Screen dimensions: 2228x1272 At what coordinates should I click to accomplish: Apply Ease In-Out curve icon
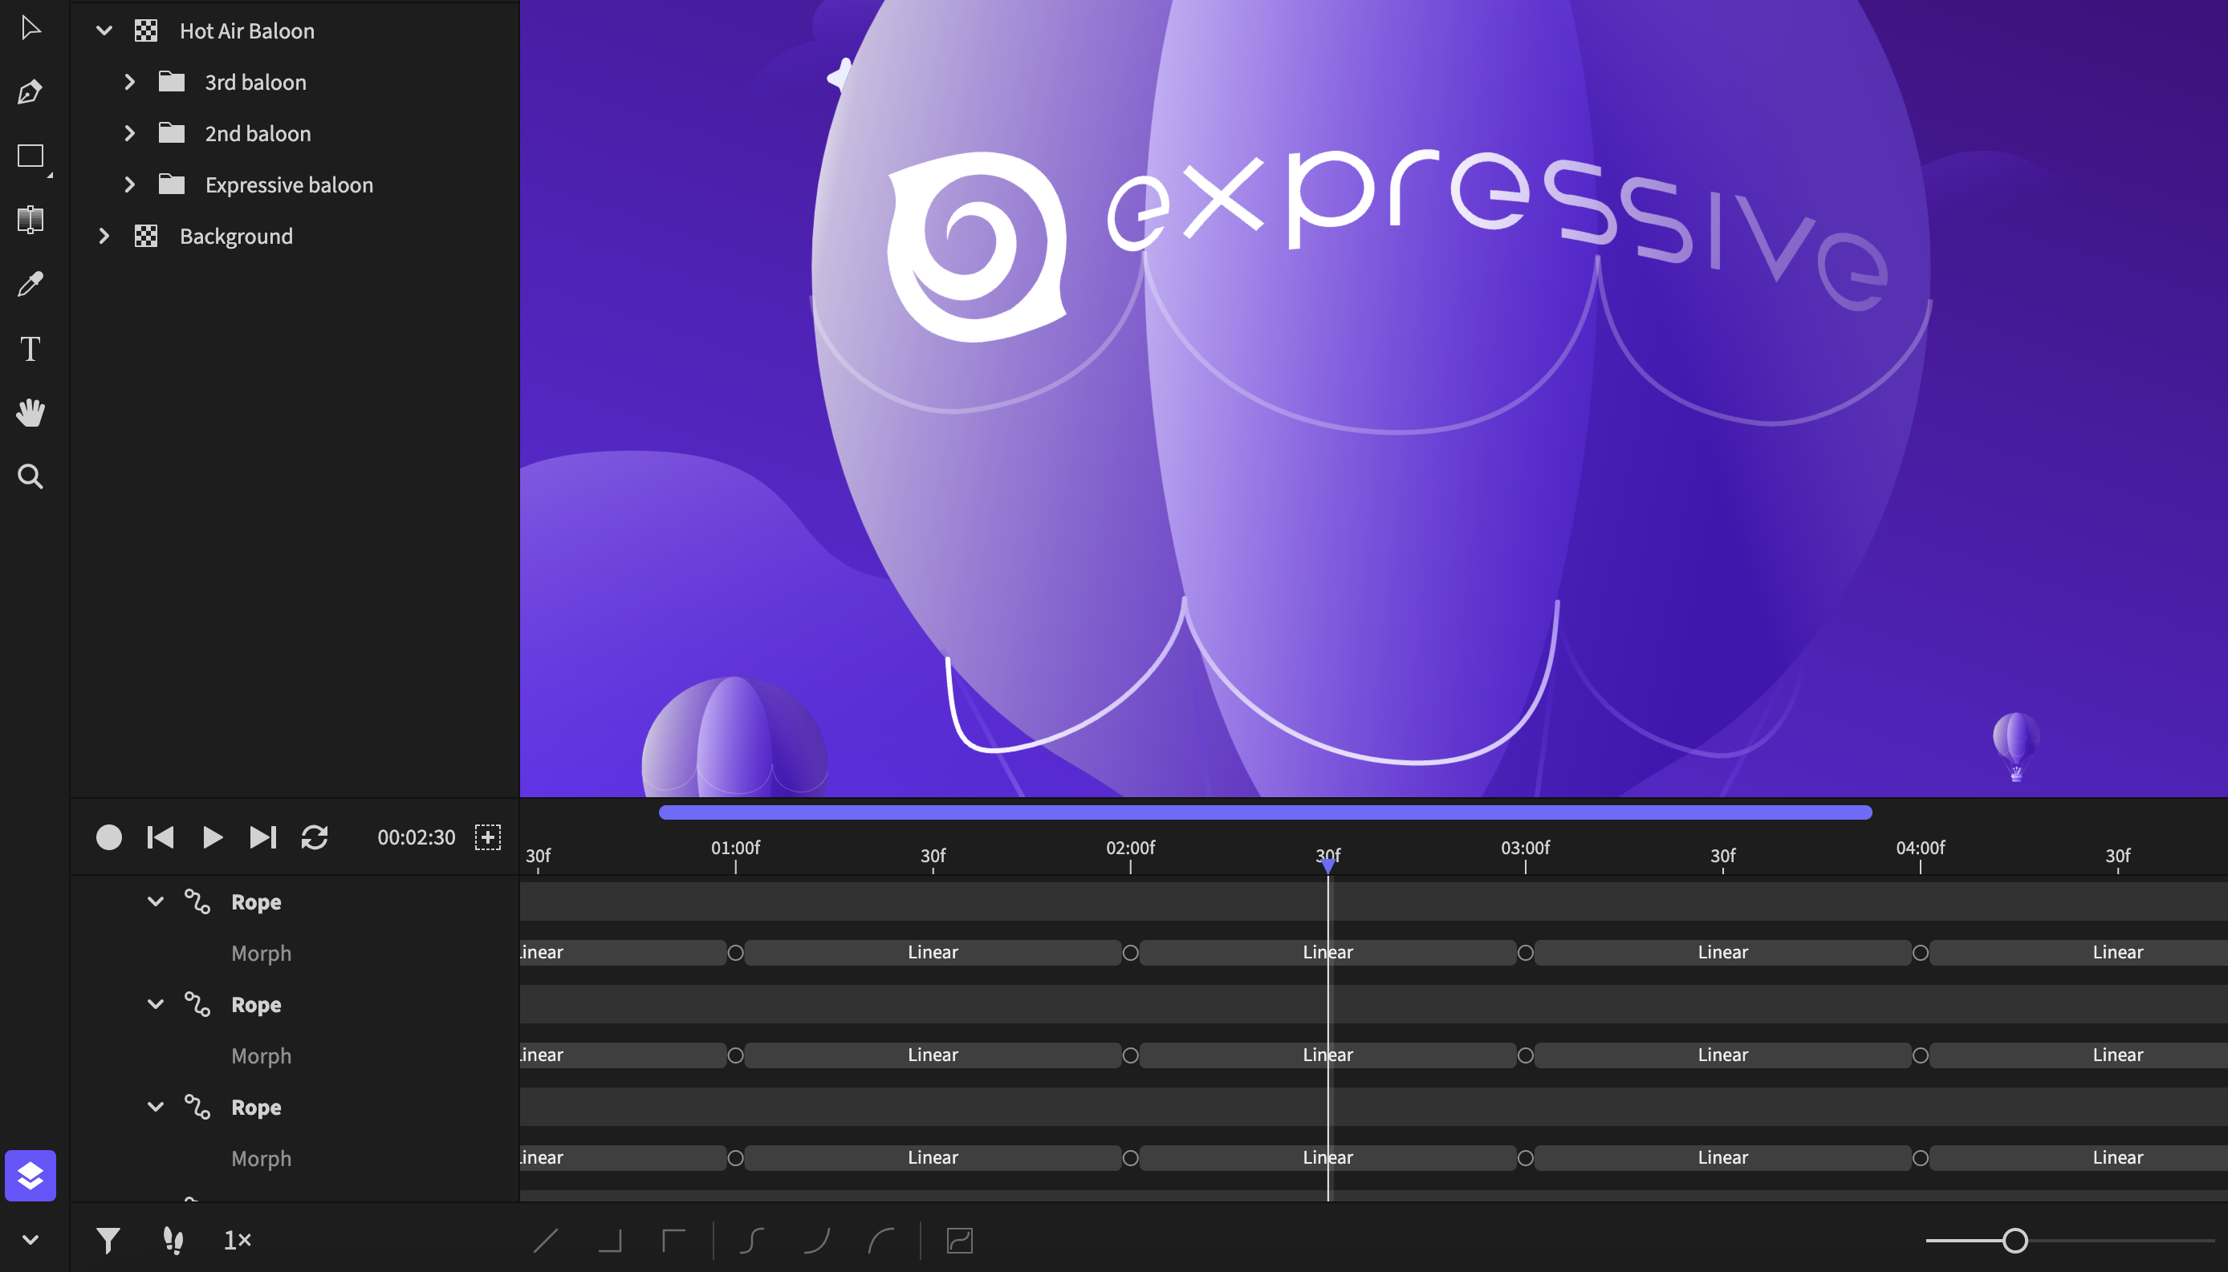point(753,1241)
